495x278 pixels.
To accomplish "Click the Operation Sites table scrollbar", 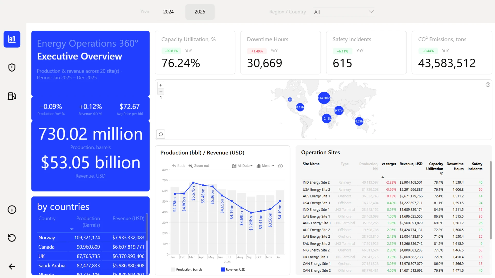I will click(x=491, y=201).
